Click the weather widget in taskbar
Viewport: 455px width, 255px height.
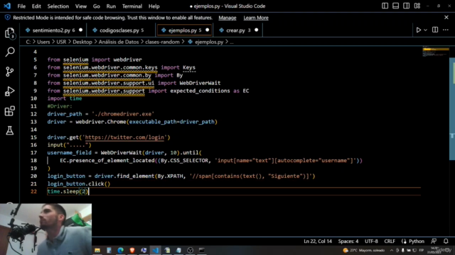click(x=363, y=250)
